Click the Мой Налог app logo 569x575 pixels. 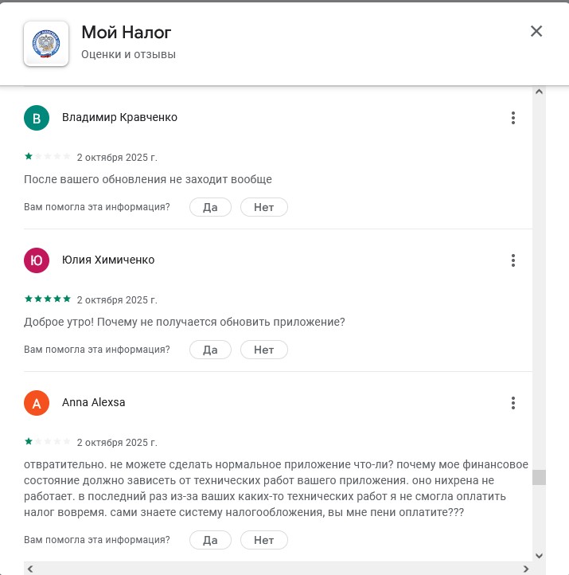point(45,43)
